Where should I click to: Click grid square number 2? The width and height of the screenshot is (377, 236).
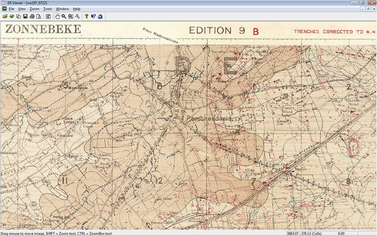tap(349, 87)
